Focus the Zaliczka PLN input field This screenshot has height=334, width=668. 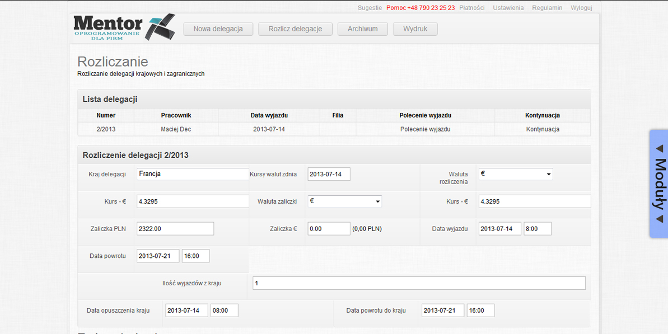pyautogui.click(x=175, y=228)
